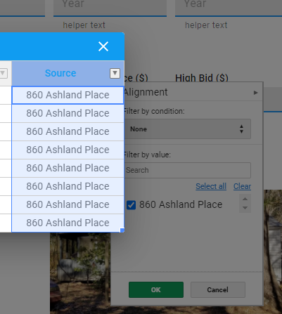Open the Source column filter dropdown
The height and width of the screenshot is (314, 282).
tap(115, 73)
